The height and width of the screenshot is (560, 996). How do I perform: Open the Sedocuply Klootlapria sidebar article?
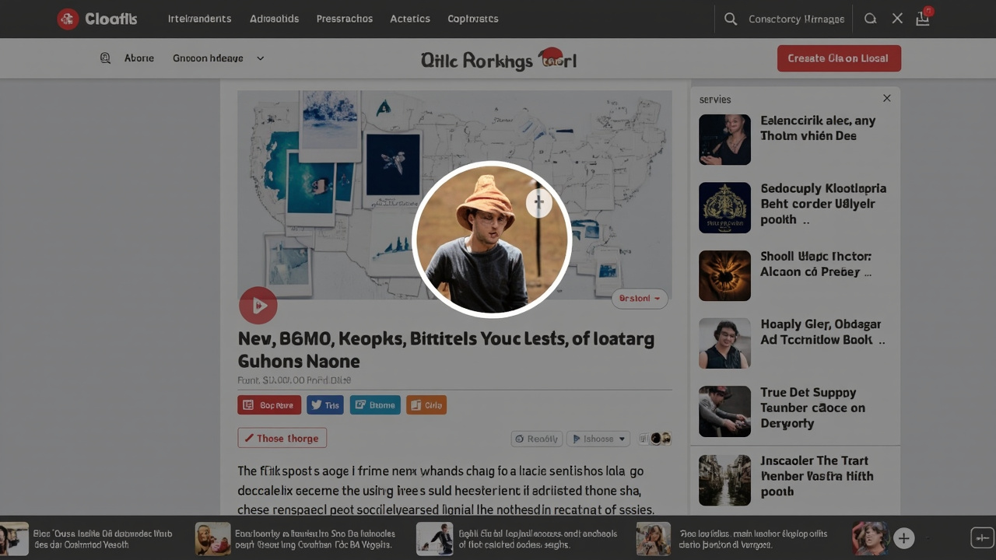click(x=823, y=204)
